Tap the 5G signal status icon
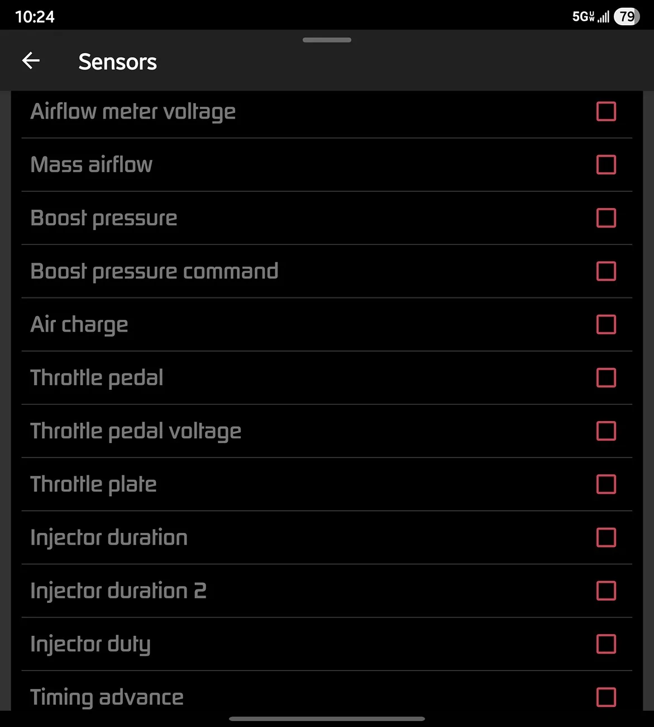The image size is (654, 727). pyautogui.click(x=590, y=17)
